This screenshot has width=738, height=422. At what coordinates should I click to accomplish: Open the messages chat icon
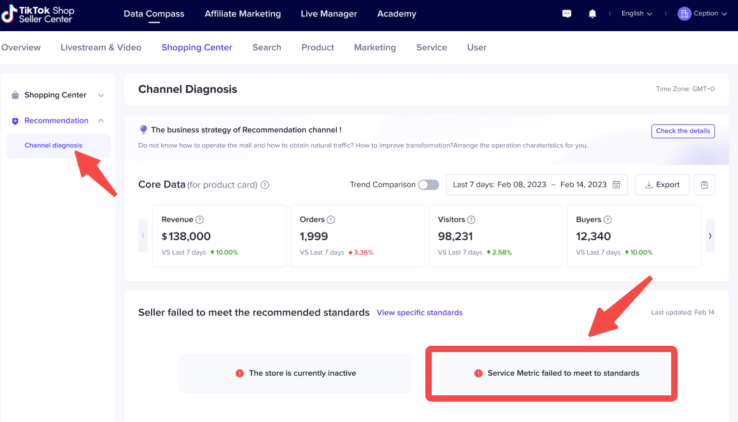coord(567,13)
